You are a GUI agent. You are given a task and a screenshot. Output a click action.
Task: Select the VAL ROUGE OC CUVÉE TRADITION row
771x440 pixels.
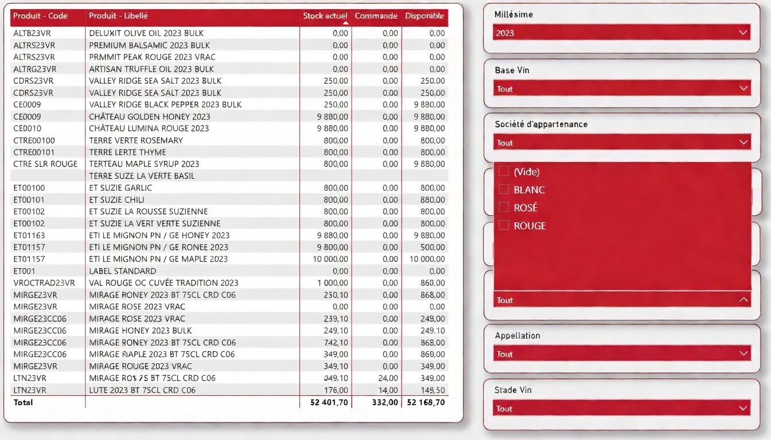(x=163, y=283)
